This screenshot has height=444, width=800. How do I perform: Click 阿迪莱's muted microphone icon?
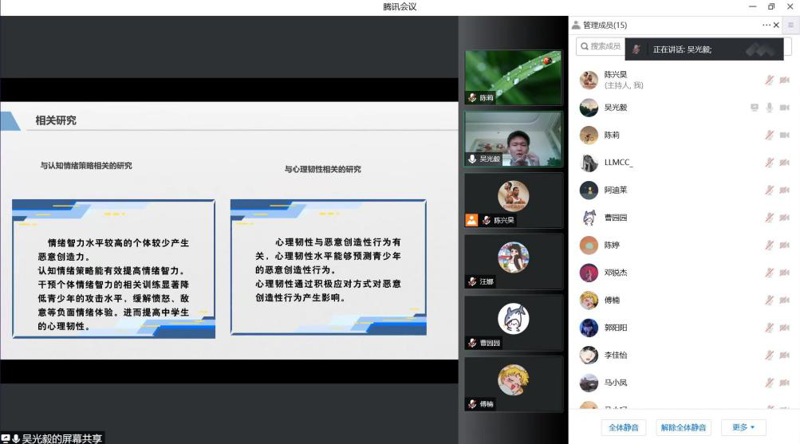770,191
